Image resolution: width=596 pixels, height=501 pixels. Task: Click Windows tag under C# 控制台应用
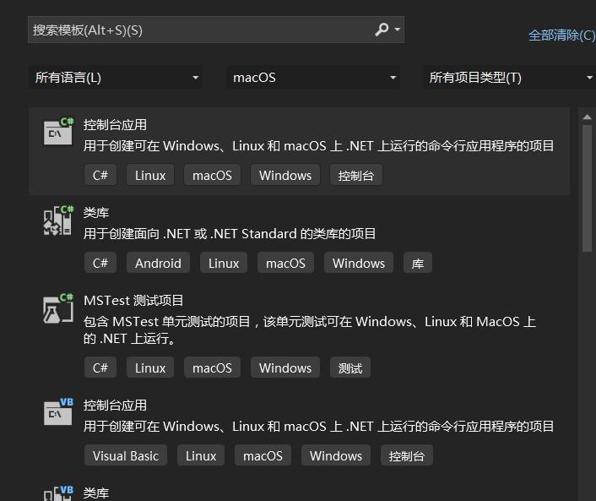[285, 175]
